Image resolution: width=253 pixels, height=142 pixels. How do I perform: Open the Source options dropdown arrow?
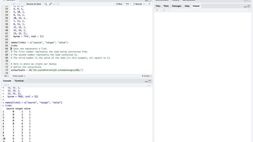click(x=144, y=4)
